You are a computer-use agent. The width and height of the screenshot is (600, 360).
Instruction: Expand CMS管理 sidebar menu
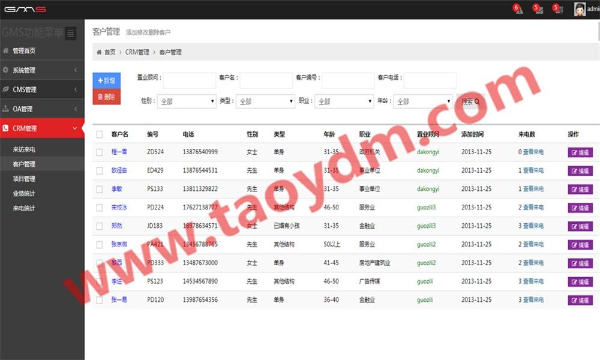[x=42, y=89]
